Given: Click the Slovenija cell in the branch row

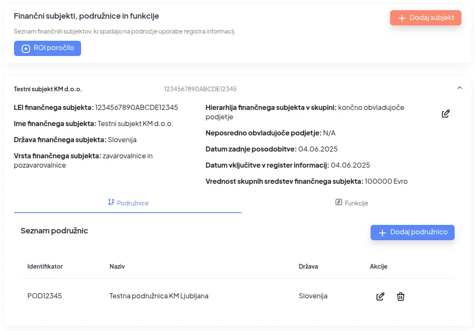Looking at the screenshot, I should [313, 296].
